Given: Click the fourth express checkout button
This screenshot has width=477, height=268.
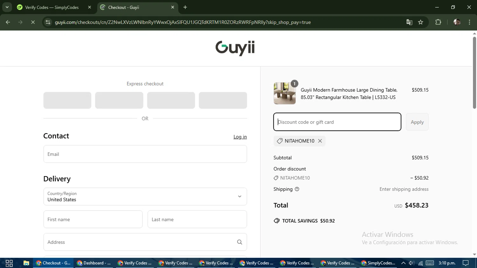Looking at the screenshot, I should pos(223,100).
